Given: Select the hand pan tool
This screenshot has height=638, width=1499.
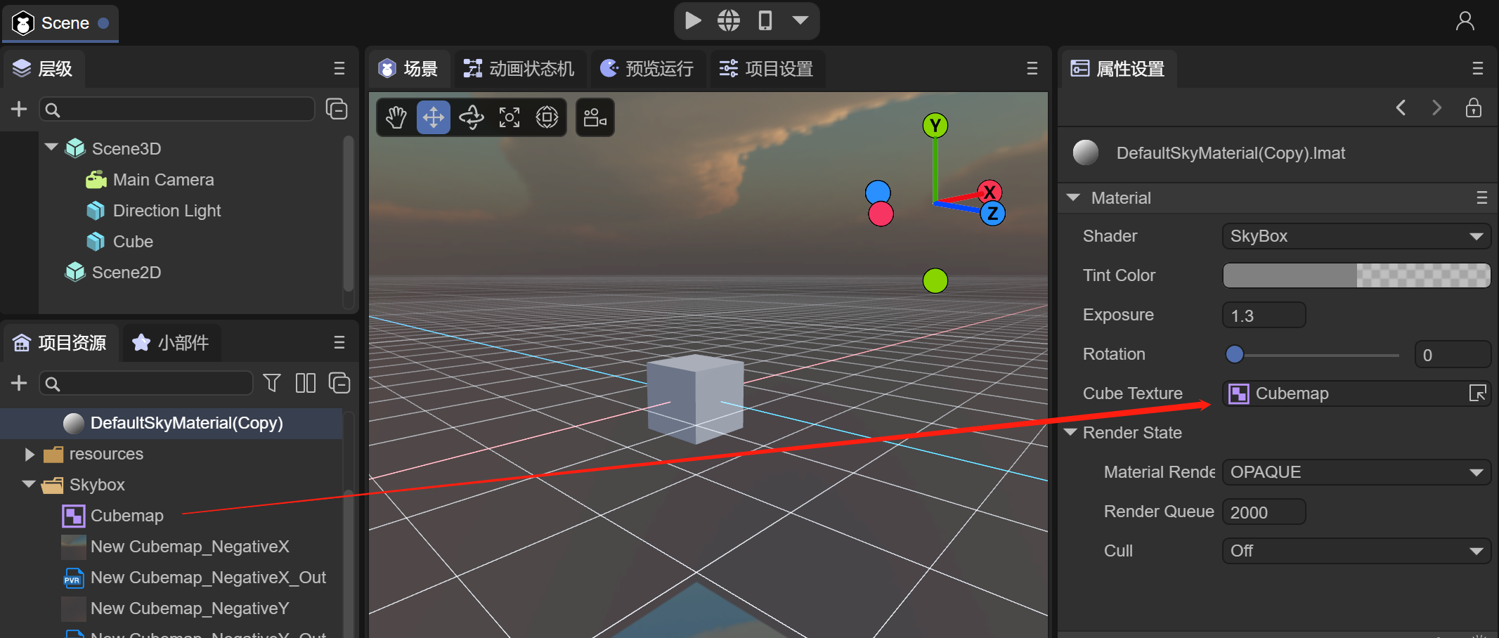Looking at the screenshot, I should (x=396, y=117).
